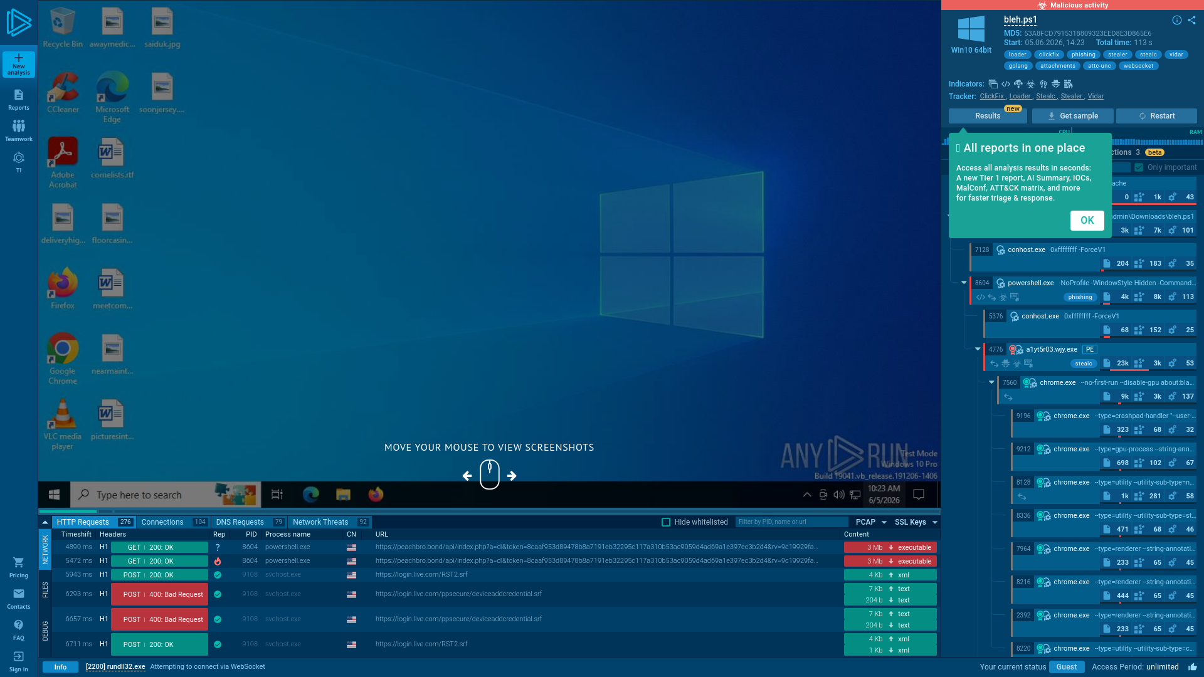The height and width of the screenshot is (677, 1204).
Task: Click File Explorer on VM taskbar
Action: pos(343,495)
